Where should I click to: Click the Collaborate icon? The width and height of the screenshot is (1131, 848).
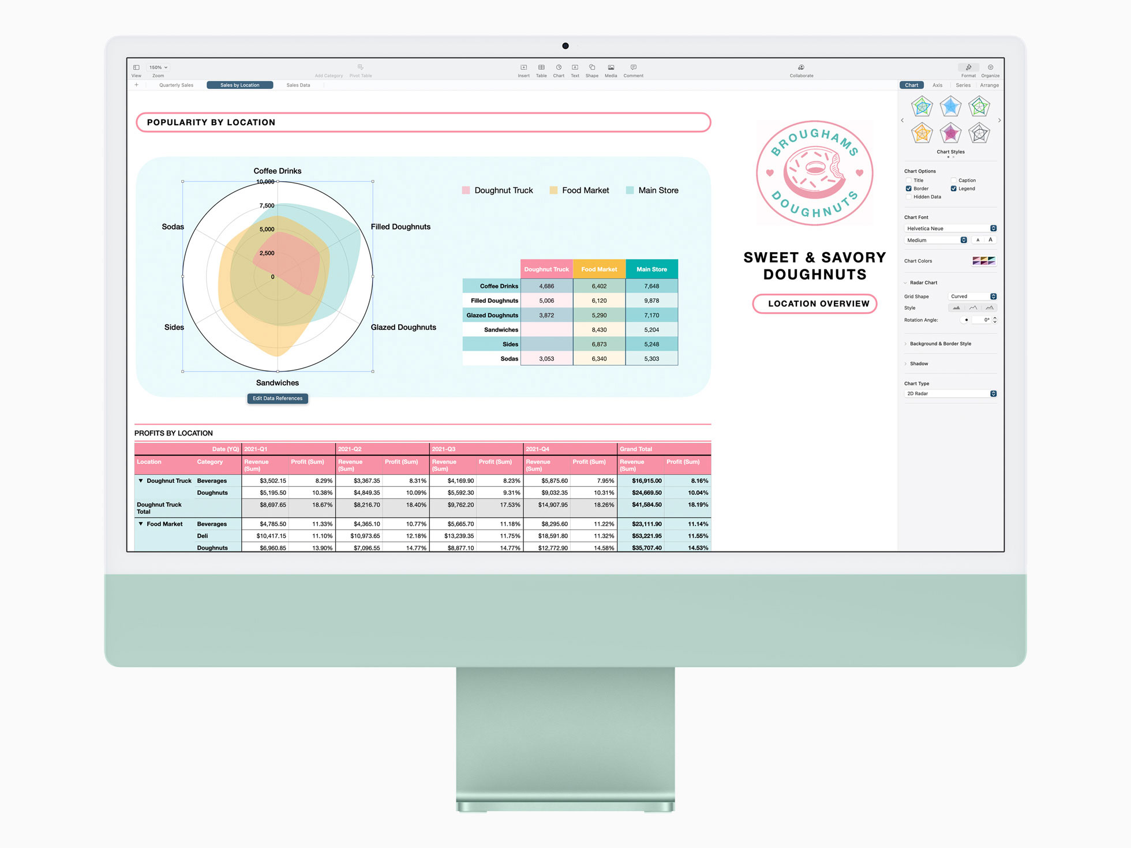point(801,68)
